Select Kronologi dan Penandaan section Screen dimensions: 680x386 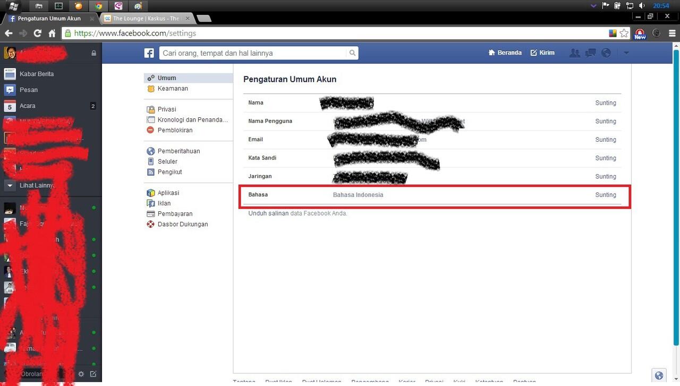188,120
